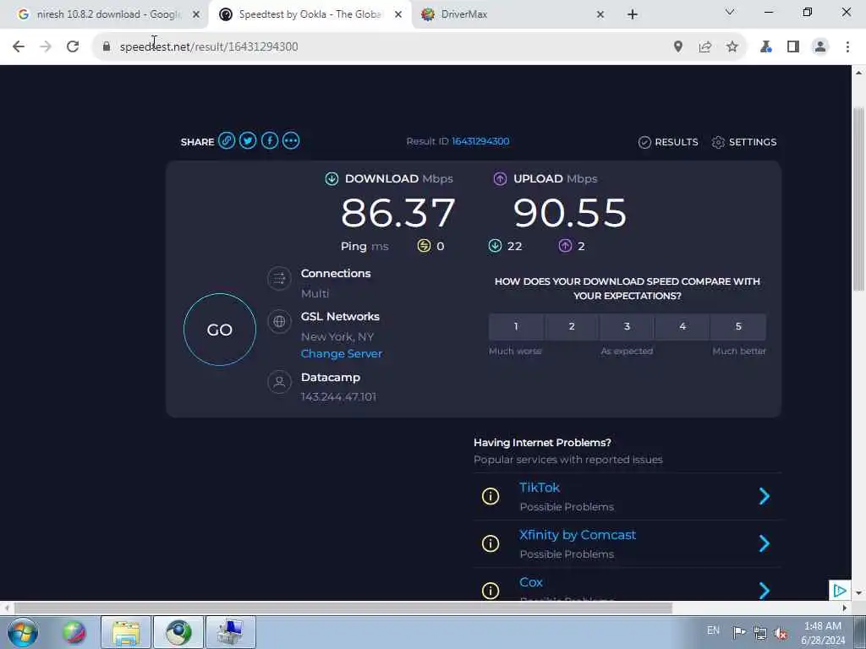The height and width of the screenshot is (649, 866).
Task: Click the download latency icon next to 22
Action: click(495, 246)
